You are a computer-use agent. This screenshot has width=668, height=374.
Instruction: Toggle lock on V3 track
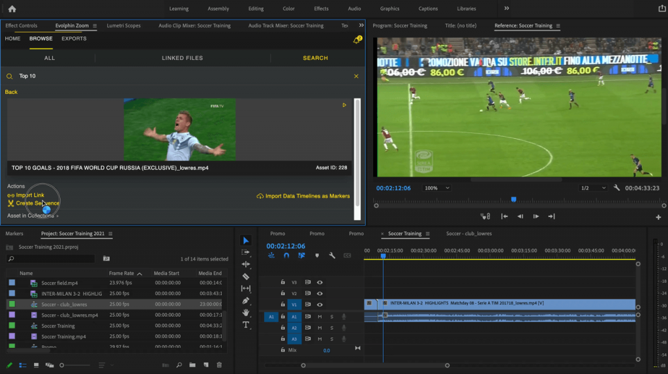[x=282, y=282]
